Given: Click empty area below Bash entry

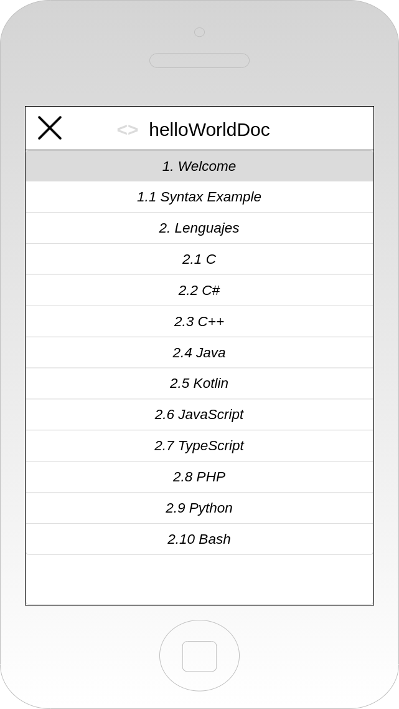Looking at the screenshot, I should [x=199, y=580].
